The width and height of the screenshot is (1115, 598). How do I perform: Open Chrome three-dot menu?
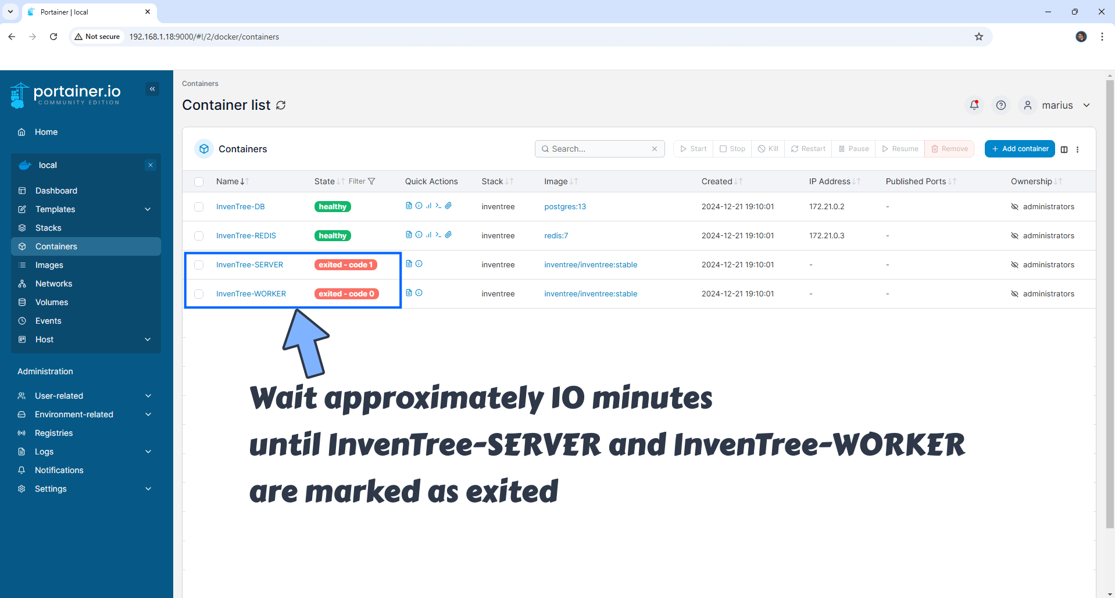[1102, 37]
